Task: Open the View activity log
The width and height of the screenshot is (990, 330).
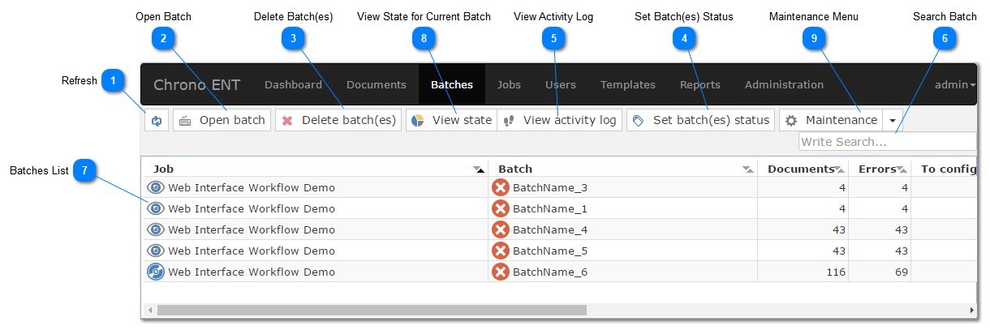Action: pos(559,120)
